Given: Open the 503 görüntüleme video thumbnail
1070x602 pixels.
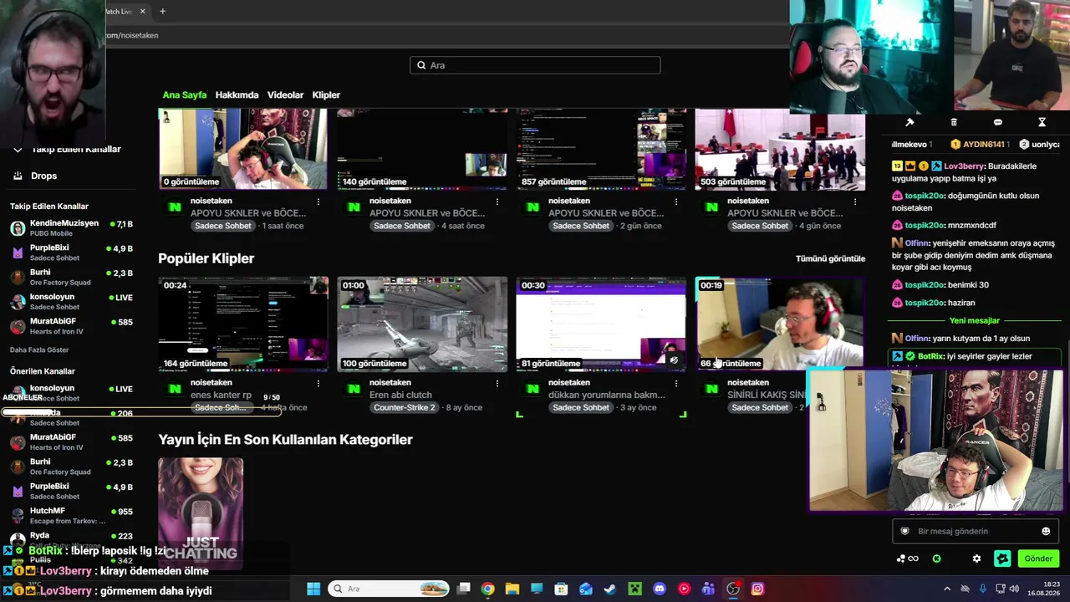Looking at the screenshot, I should pos(780,150).
